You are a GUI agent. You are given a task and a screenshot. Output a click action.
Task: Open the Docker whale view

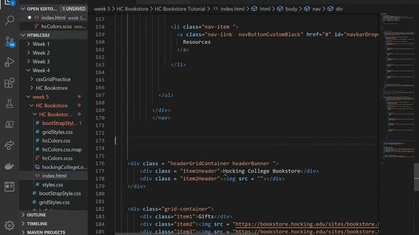click(x=10, y=166)
